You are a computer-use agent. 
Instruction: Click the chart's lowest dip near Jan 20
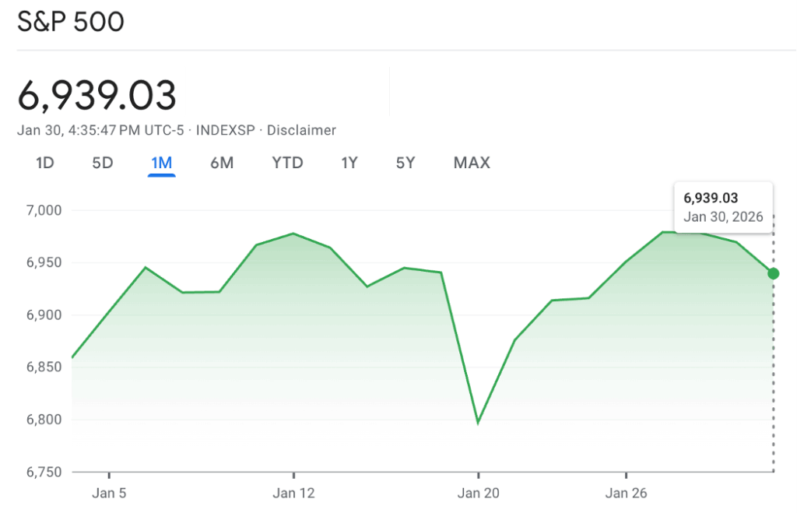[478, 423]
